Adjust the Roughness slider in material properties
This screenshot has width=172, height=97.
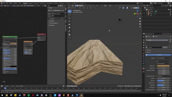pos(163,85)
